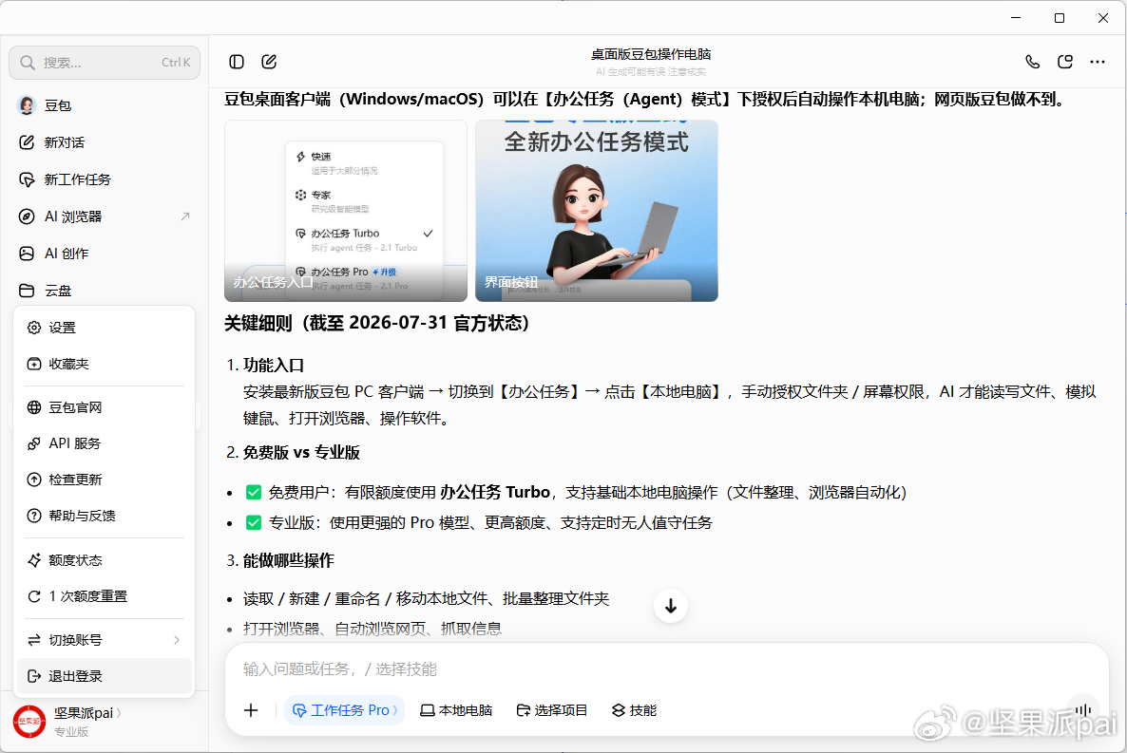Image resolution: width=1127 pixels, height=753 pixels.
Task: Open 新工作任务 in the sidebar
Action: tap(105, 179)
